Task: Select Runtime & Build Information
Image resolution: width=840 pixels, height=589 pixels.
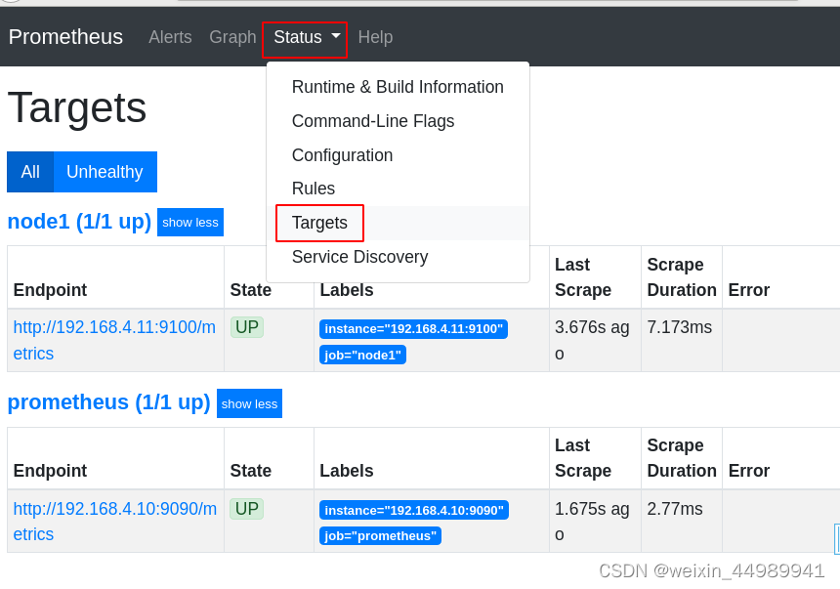Action: [x=398, y=87]
